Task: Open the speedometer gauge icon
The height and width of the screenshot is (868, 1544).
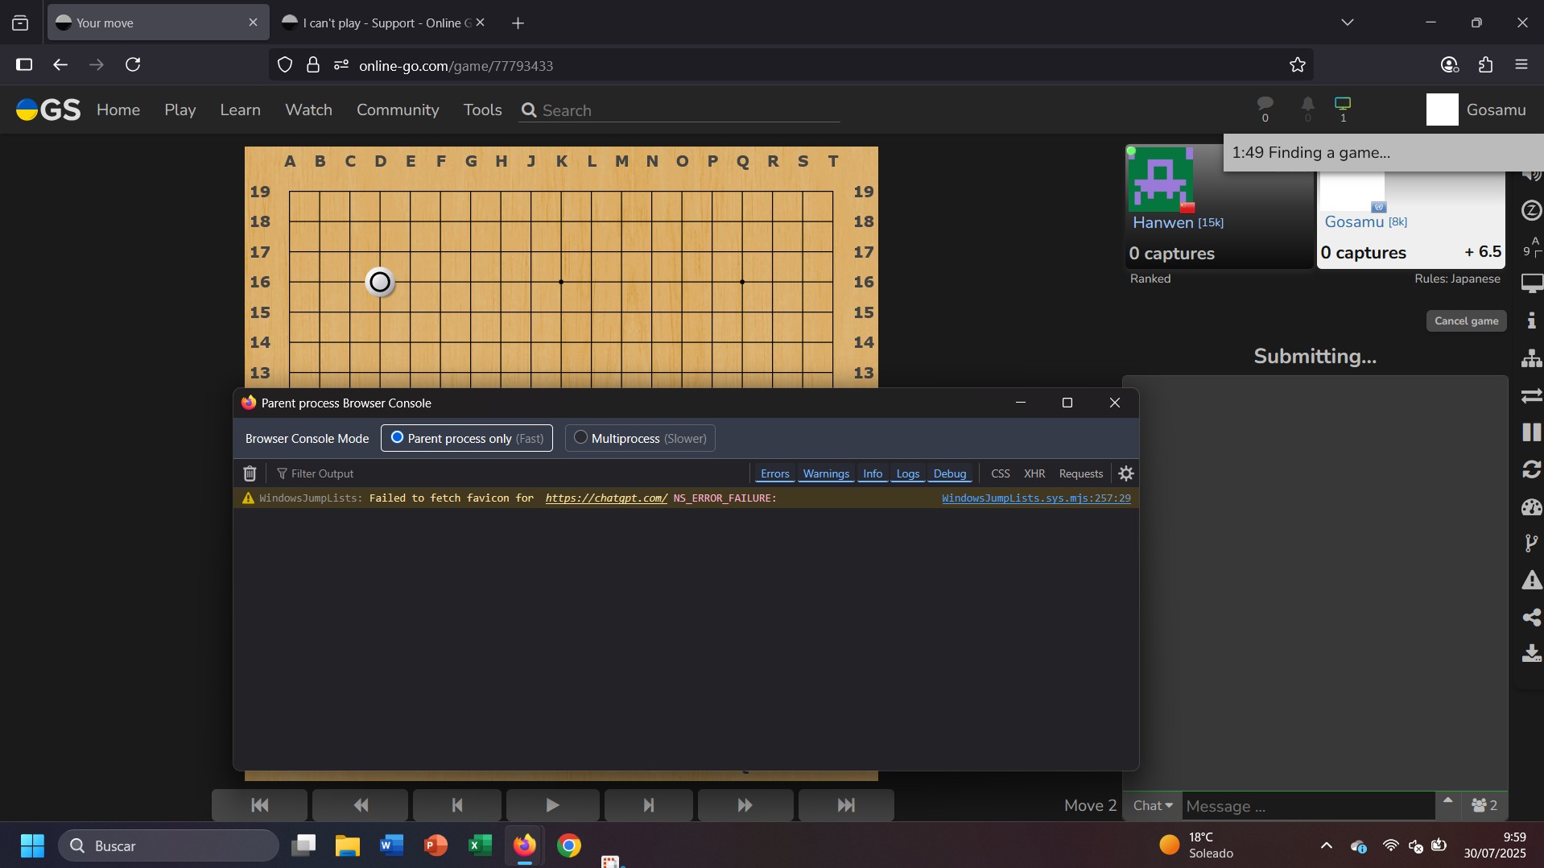Action: click(x=1531, y=506)
